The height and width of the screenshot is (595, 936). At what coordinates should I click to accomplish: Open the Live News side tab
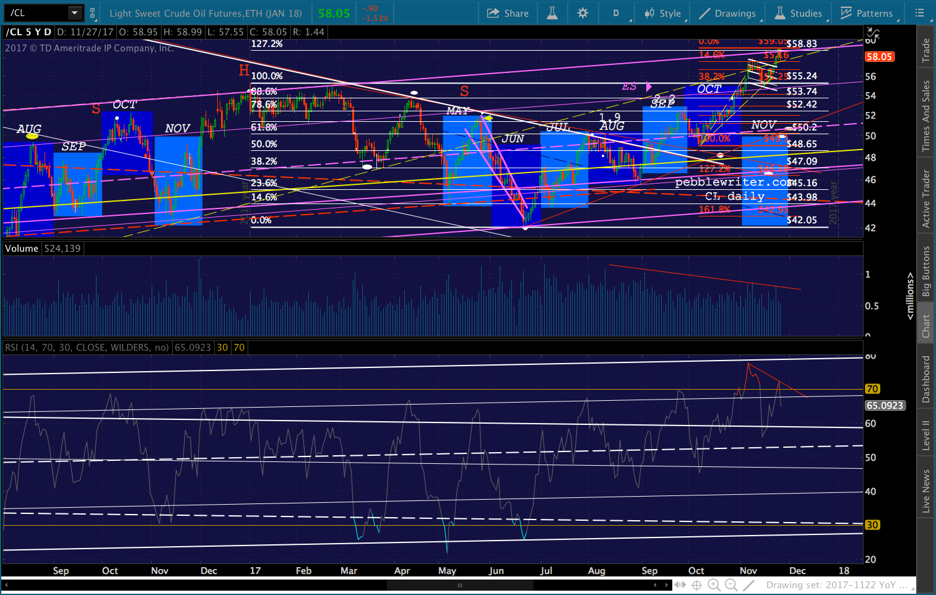(x=926, y=491)
